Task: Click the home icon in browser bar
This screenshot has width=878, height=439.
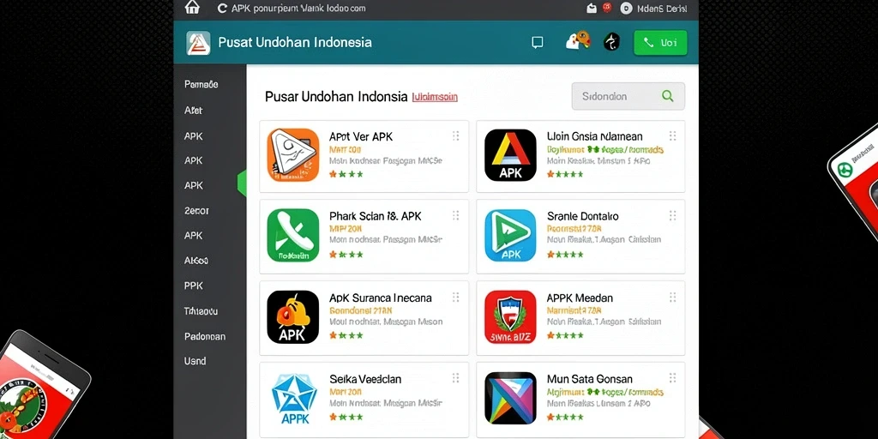Action: pyautogui.click(x=192, y=7)
